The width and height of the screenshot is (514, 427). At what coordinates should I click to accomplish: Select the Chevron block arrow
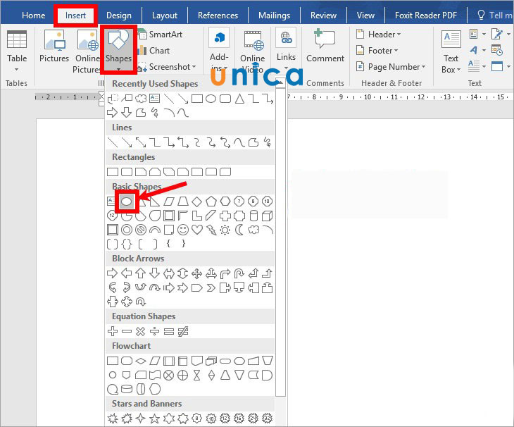(211, 288)
